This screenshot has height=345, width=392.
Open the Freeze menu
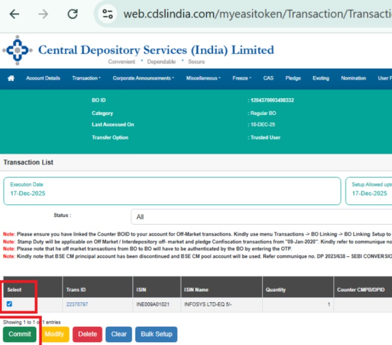pos(241,78)
